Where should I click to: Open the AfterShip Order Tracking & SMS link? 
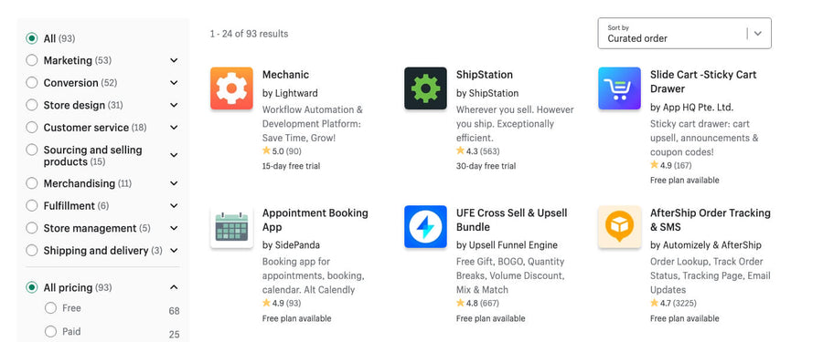click(x=711, y=220)
